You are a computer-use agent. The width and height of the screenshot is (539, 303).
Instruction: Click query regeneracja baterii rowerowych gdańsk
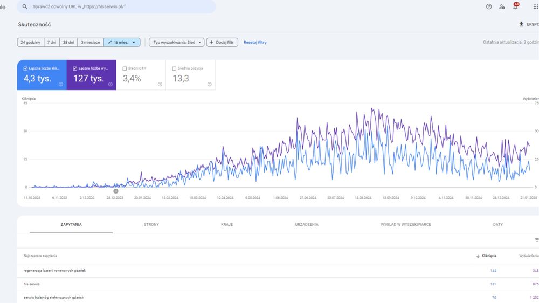point(54,271)
